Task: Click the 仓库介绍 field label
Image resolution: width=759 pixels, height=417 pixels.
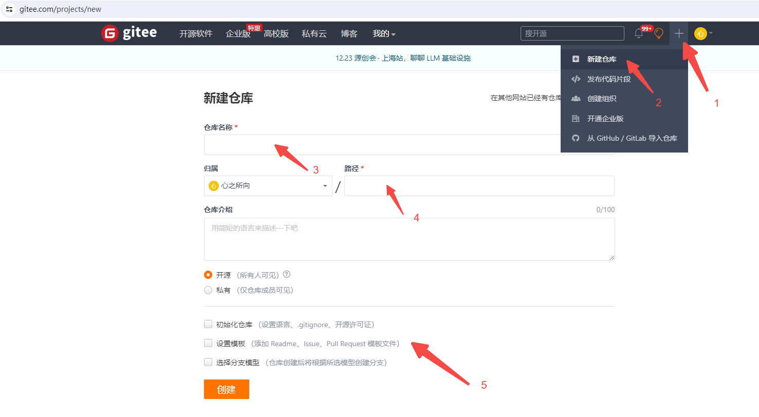Action: 218,210
